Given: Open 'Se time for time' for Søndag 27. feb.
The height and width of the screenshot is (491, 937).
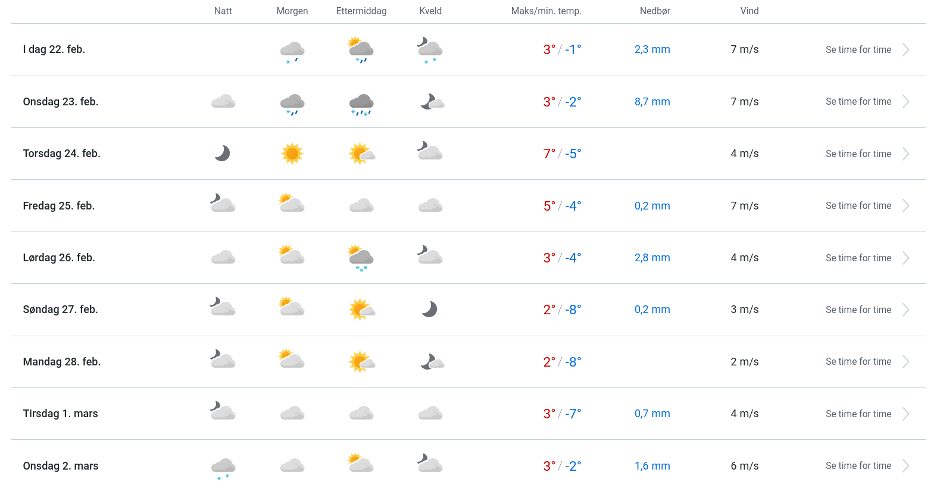Looking at the screenshot, I should click(858, 310).
